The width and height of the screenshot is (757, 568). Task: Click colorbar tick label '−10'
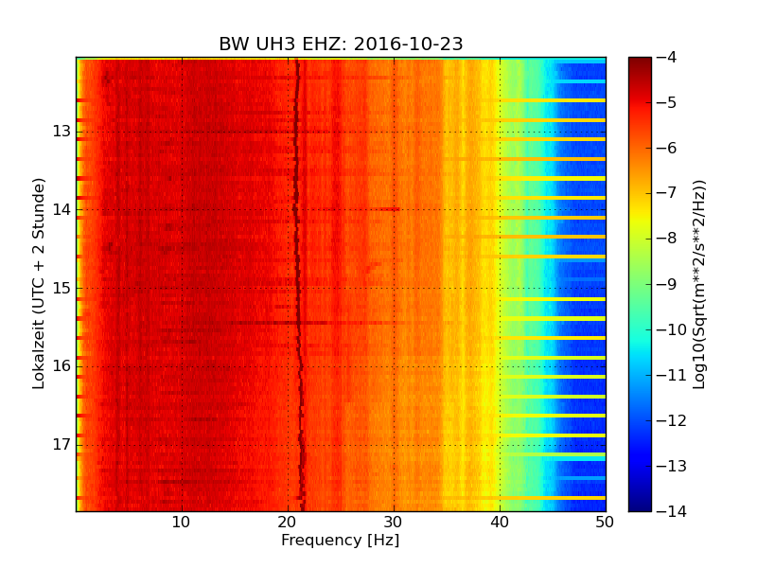click(672, 329)
